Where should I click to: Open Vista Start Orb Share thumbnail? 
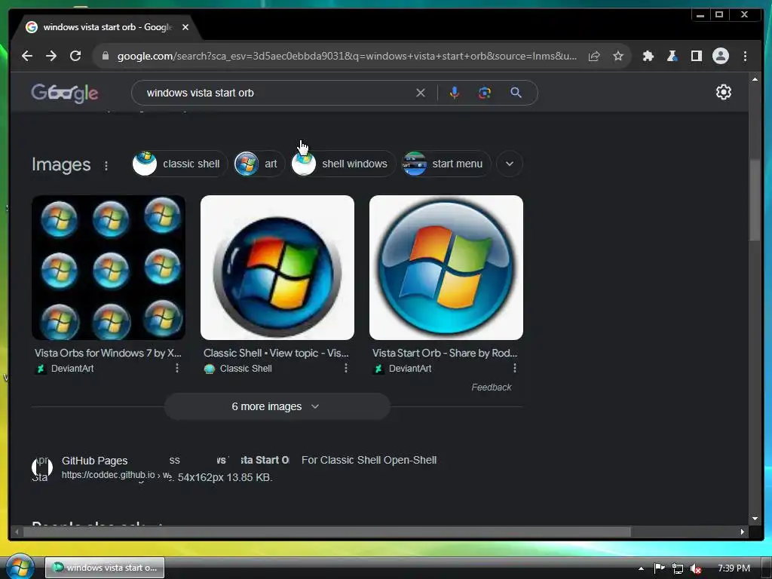tap(446, 268)
